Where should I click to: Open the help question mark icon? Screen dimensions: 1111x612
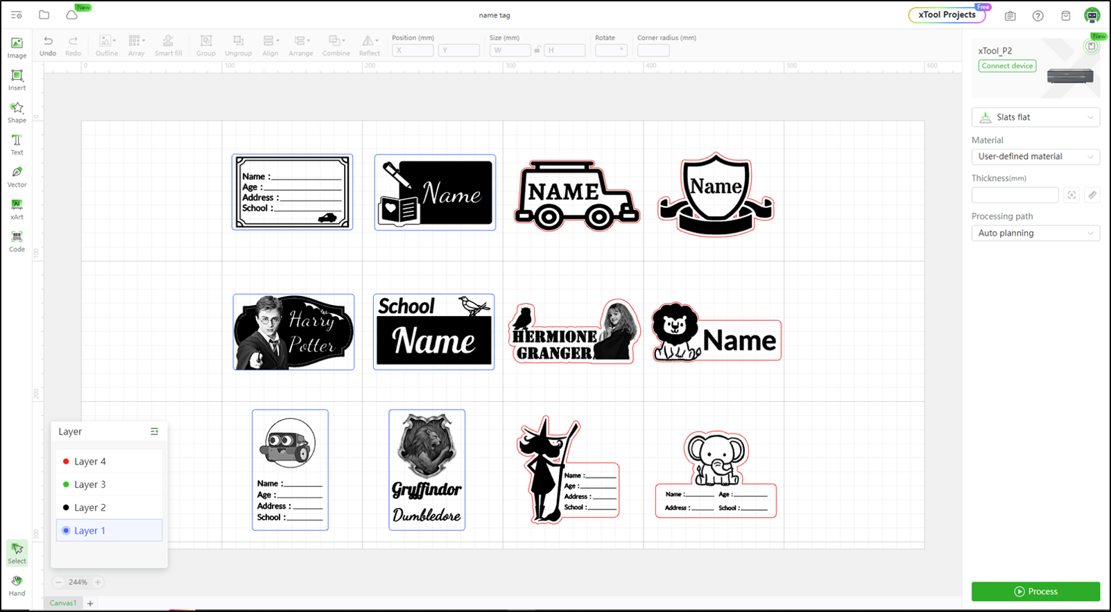pyautogui.click(x=1037, y=15)
